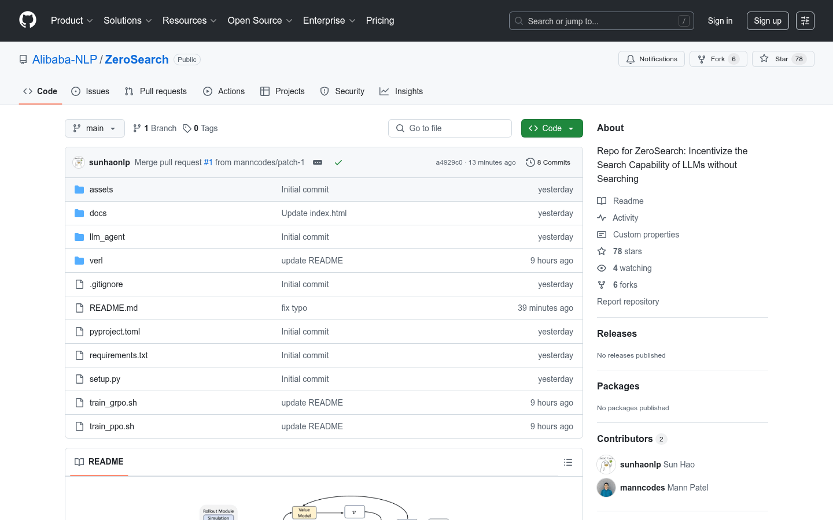
Task: Open the Product menu
Action: pos(72,21)
